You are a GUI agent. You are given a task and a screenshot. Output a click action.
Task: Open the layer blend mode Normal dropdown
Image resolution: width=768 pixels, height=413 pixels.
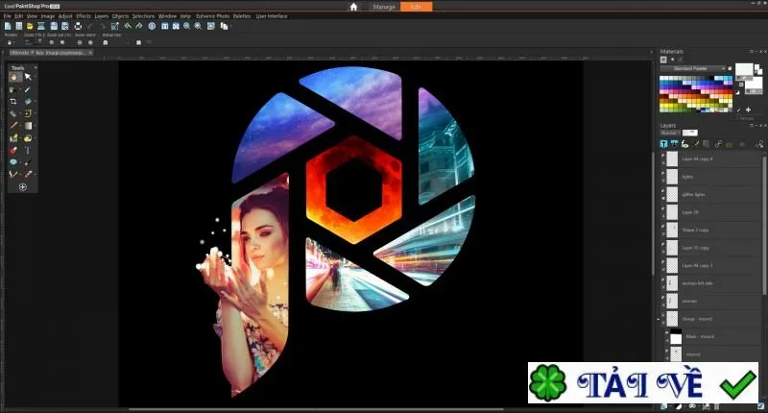coord(669,133)
